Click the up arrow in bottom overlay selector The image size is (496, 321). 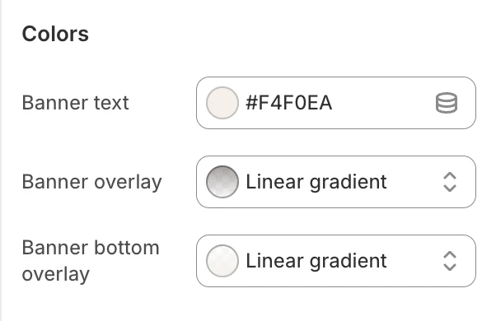pos(450,254)
